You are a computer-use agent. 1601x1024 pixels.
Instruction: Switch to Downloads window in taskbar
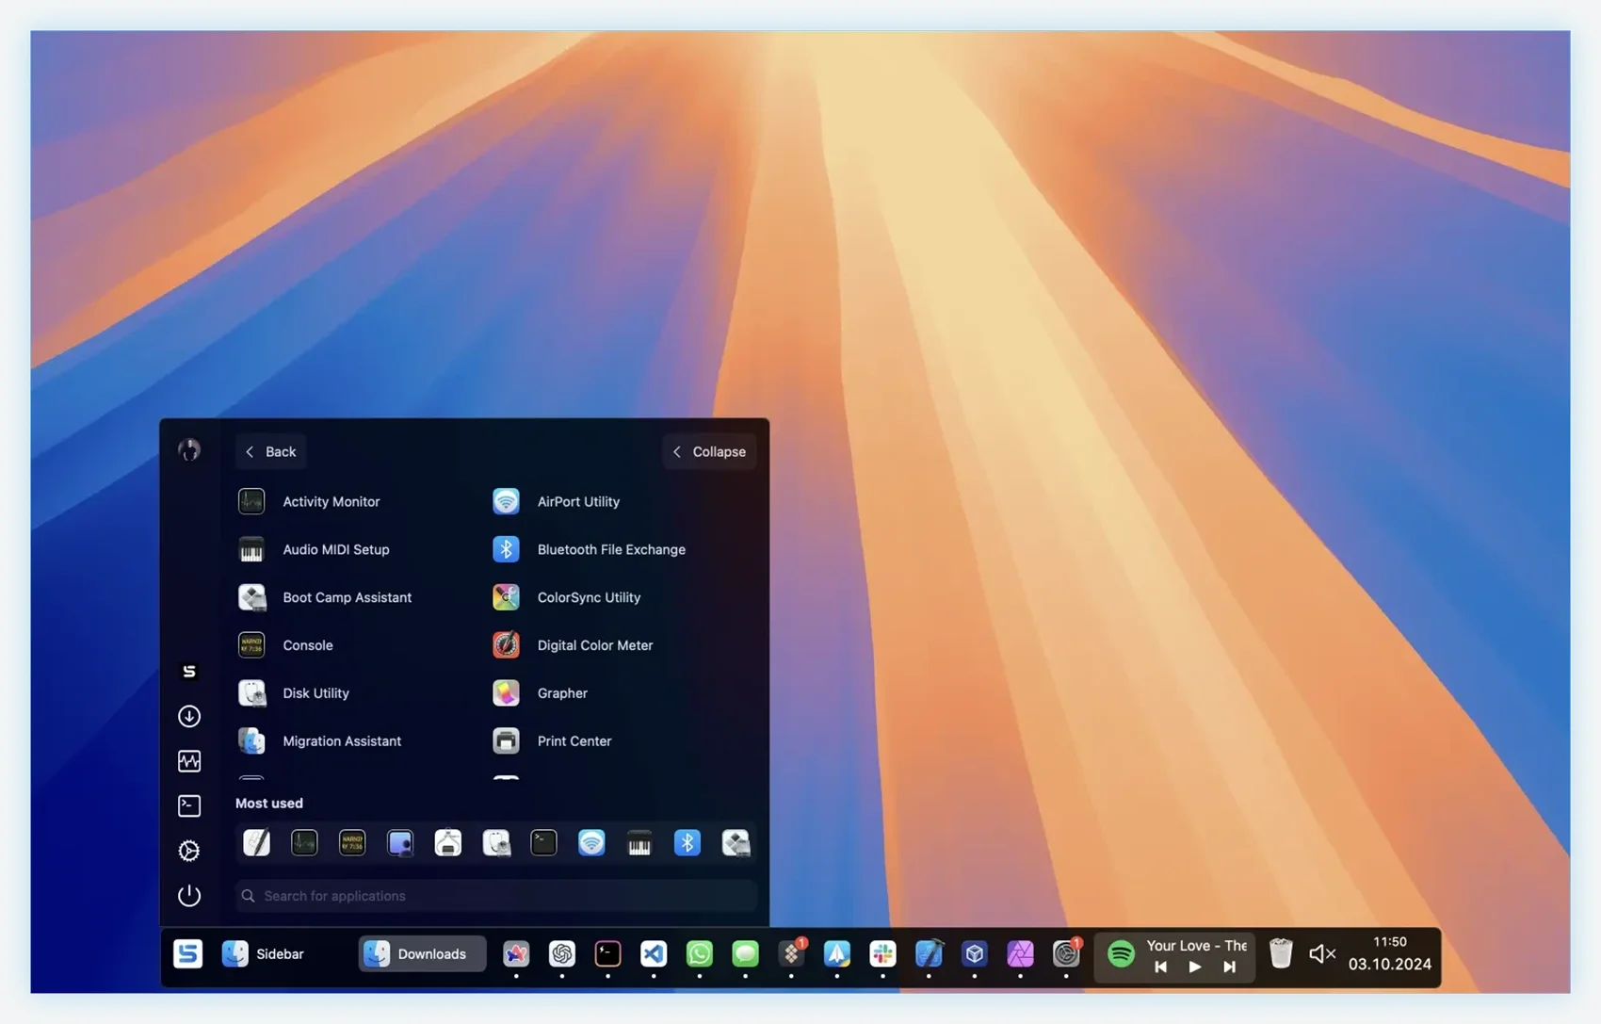(422, 954)
